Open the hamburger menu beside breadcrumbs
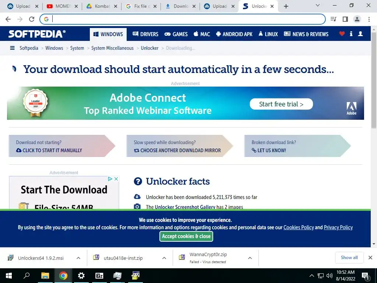377x283 pixels. coord(12,48)
